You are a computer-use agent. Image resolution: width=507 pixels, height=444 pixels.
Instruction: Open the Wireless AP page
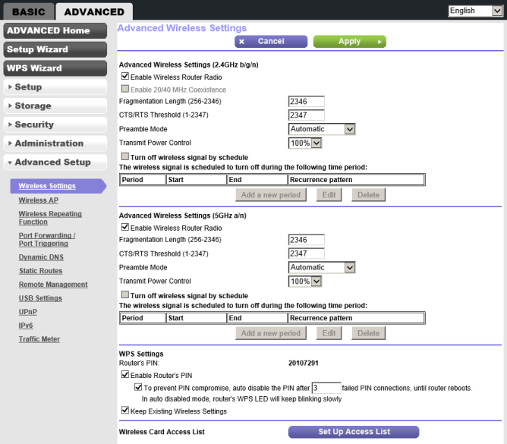[x=39, y=200]
